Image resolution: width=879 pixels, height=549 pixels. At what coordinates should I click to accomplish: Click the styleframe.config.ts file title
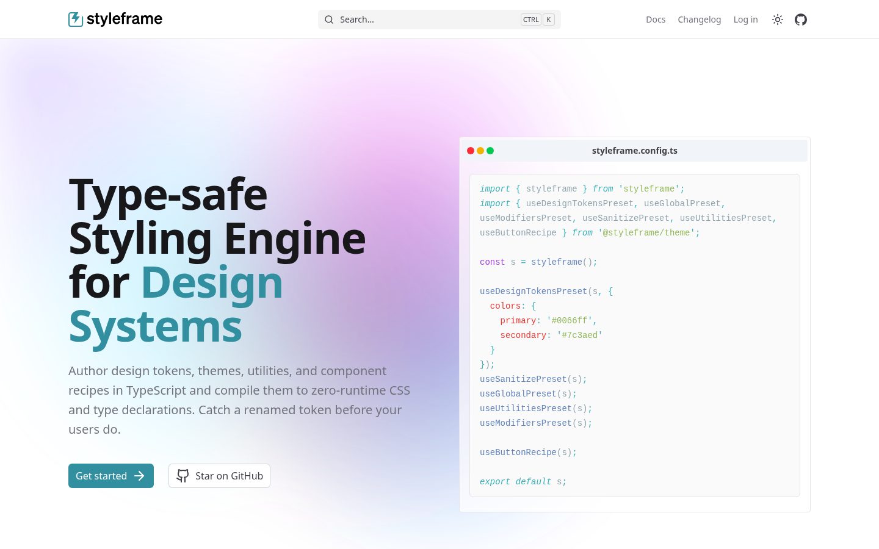click(635, 151)
